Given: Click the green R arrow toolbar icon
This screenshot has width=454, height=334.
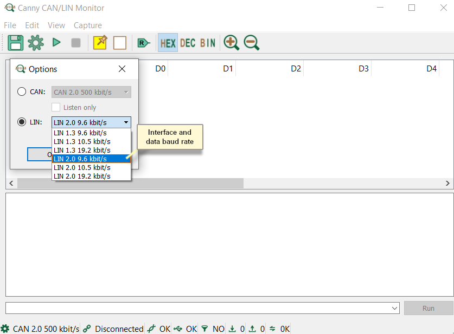Looking at the screenshot, I should (x=143, y=43).
